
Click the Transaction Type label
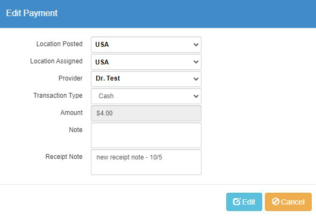[x=58, y=96]
